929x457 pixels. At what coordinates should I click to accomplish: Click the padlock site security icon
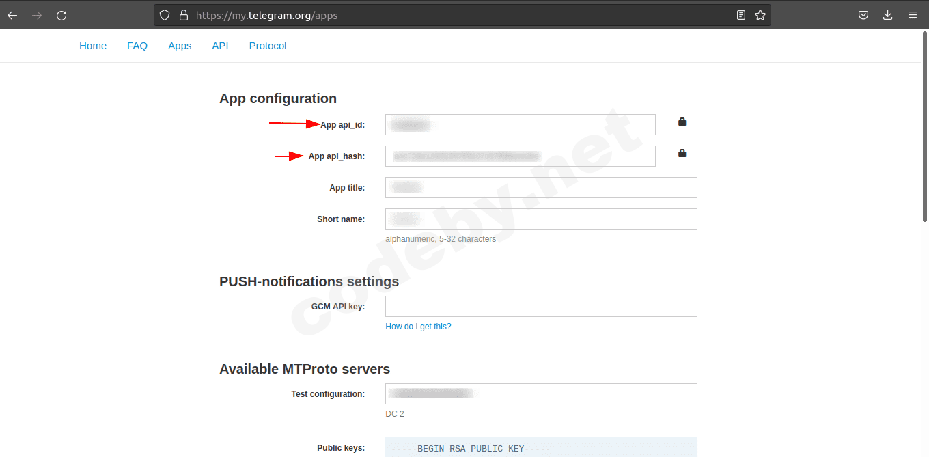tap(182, 15)
